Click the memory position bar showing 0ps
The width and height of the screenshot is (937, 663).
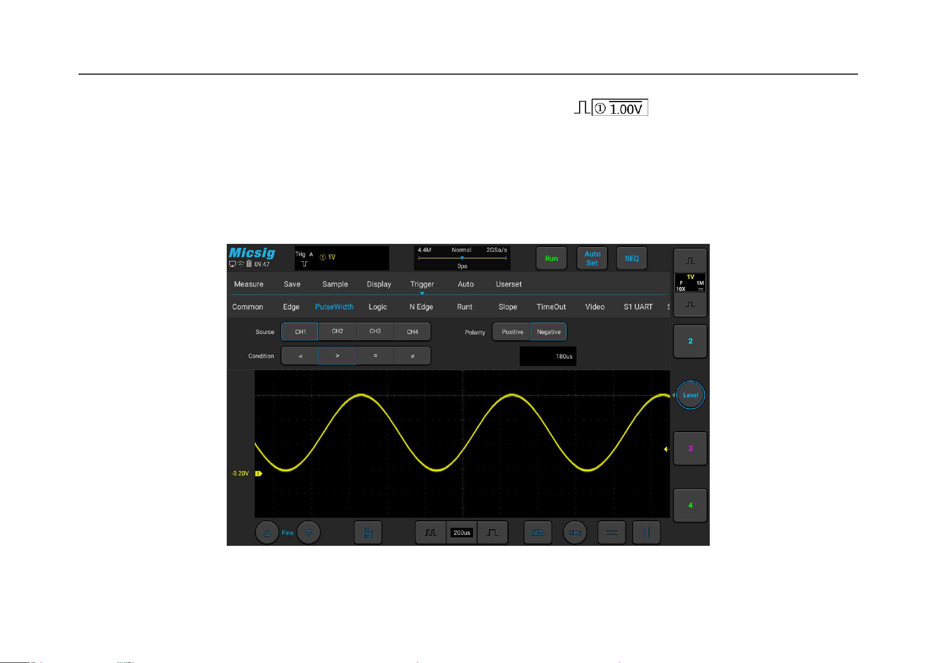click(x=462, y=258)
